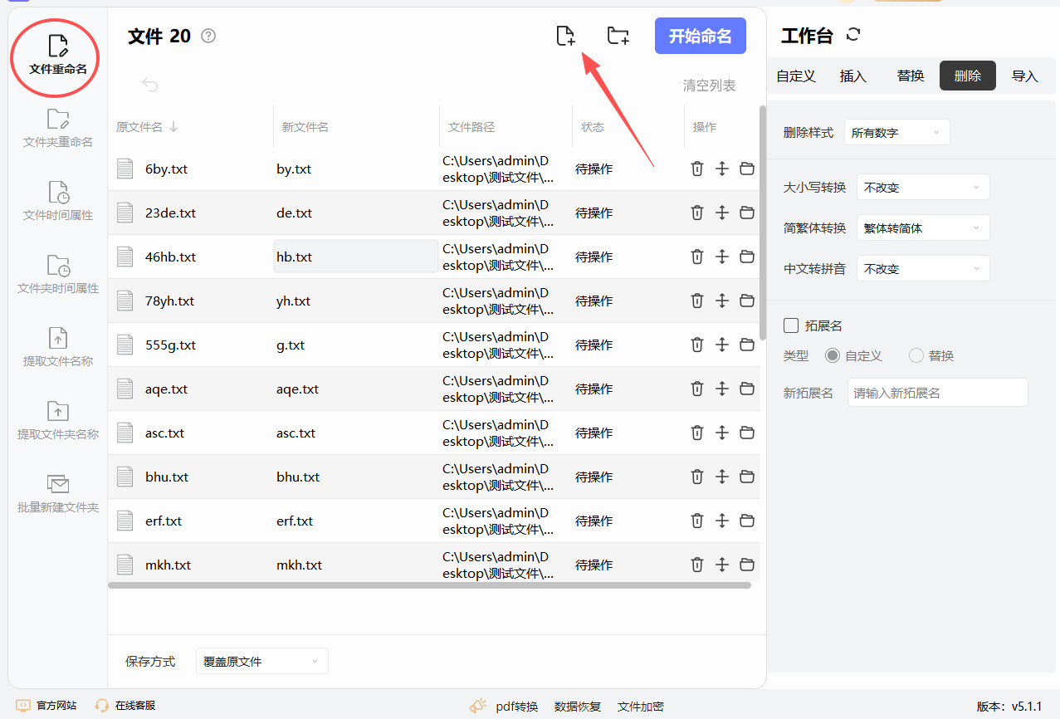
Task: Click the add folder icon
Action: point(618,36)
